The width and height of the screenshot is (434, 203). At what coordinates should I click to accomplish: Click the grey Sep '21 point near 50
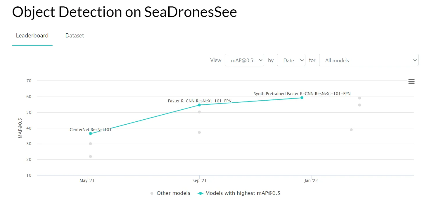tap(199, 112)
